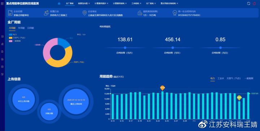Click the last icon in the left sidebar

[x=2, y=74]
